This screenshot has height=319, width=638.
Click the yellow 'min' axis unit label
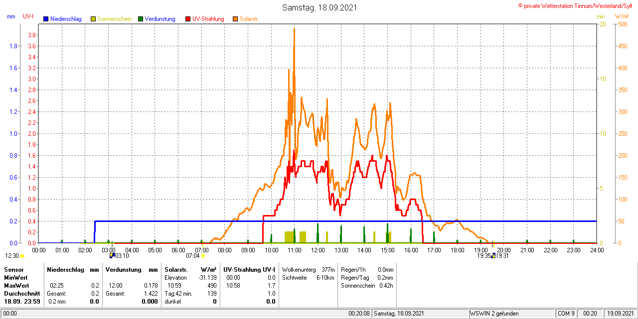coord(601,16)
